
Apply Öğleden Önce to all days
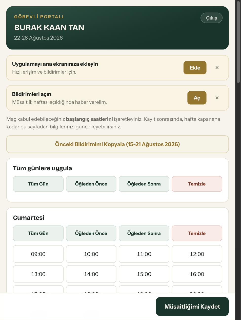click(91, 184)
